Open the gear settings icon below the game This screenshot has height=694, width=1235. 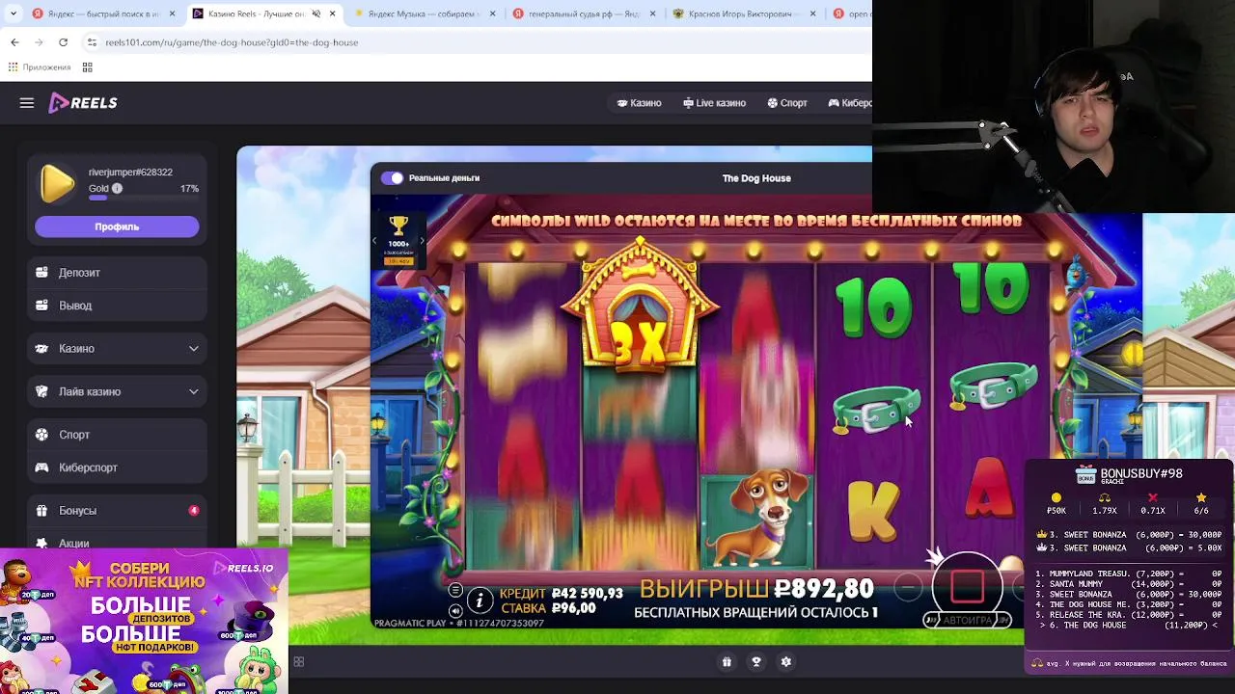click(x=785, y=661)
